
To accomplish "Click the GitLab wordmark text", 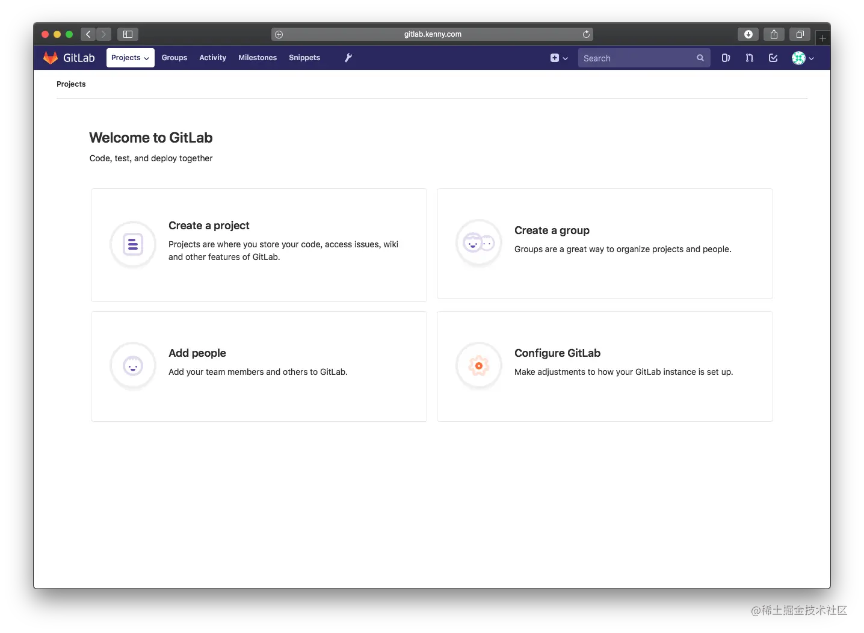I will pos(79,58).
